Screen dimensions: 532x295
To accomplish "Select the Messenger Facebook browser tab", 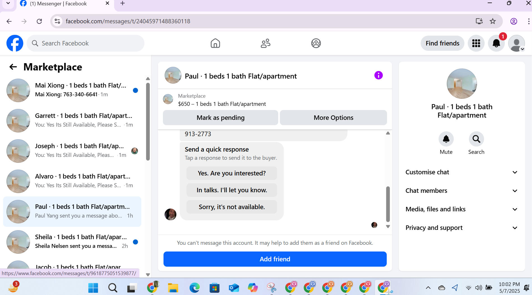I will click(x=65, y=4).
